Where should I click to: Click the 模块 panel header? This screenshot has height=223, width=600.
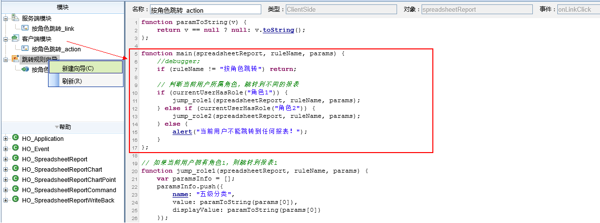pos(62,7)
